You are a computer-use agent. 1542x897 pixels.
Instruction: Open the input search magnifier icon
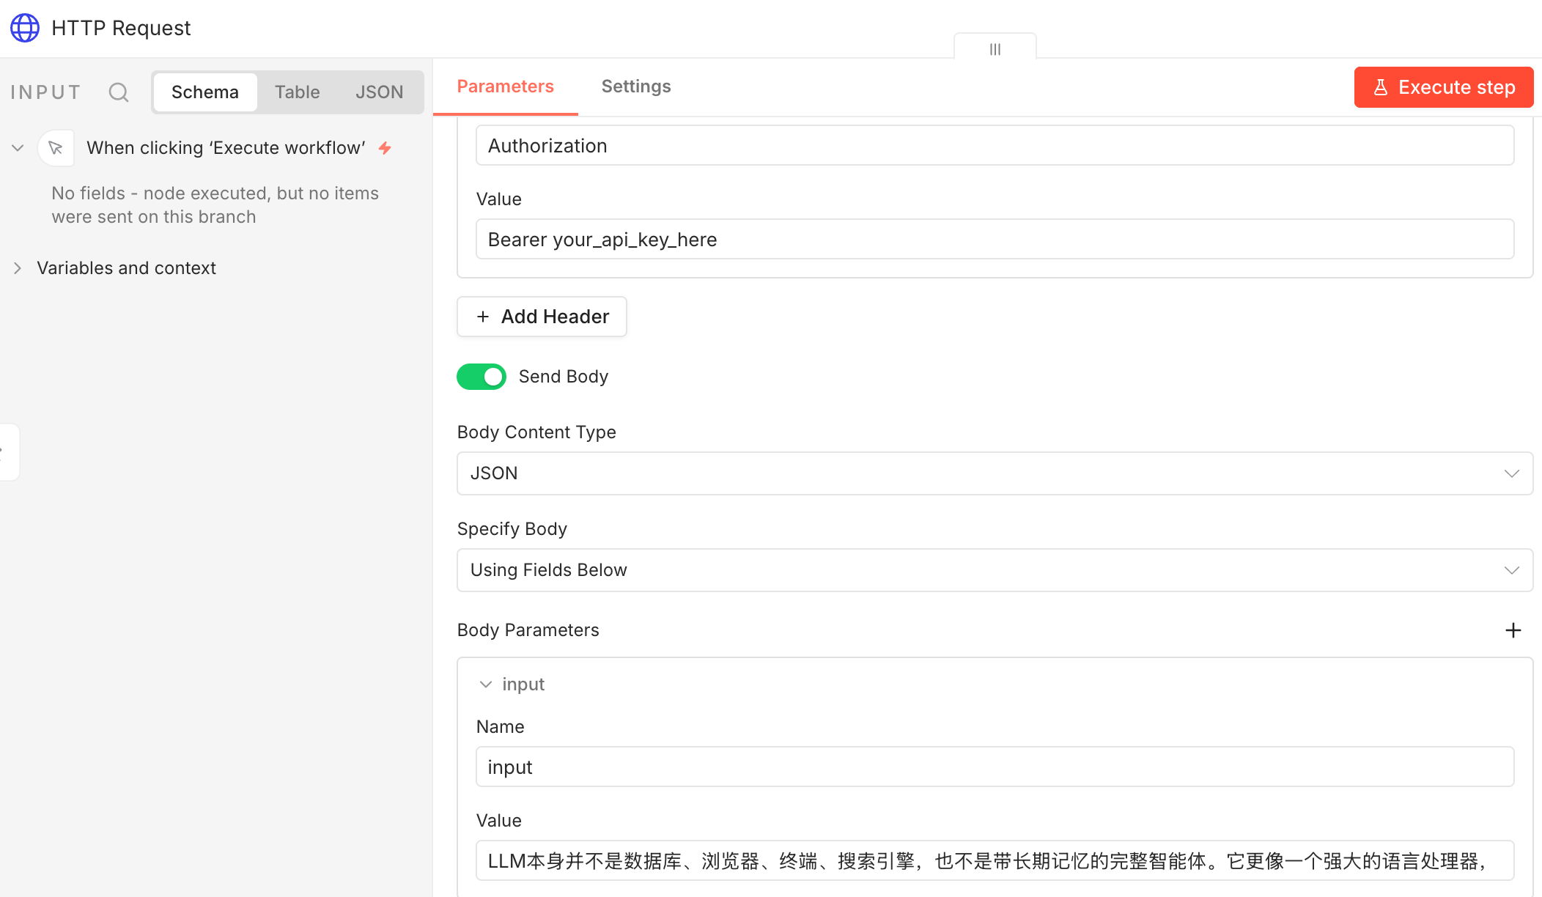pos(118,92)
